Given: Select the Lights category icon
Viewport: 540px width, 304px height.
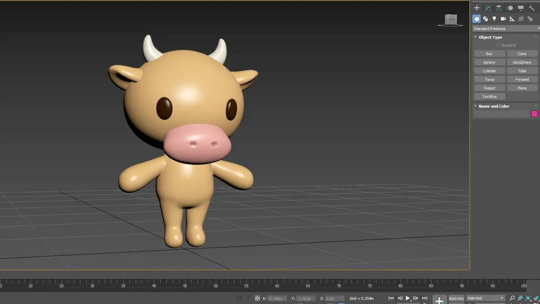Looking at the screenshot, I should tap(495, 19).
